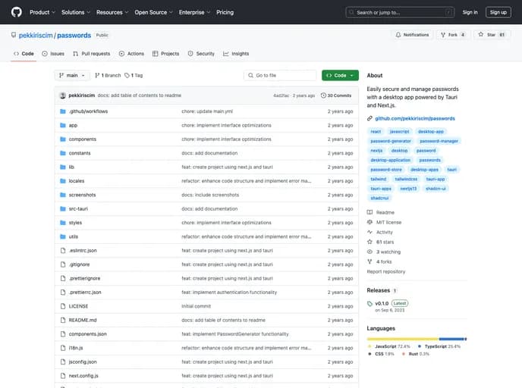Click the Sign in link
522x388 pixels.
470,12
